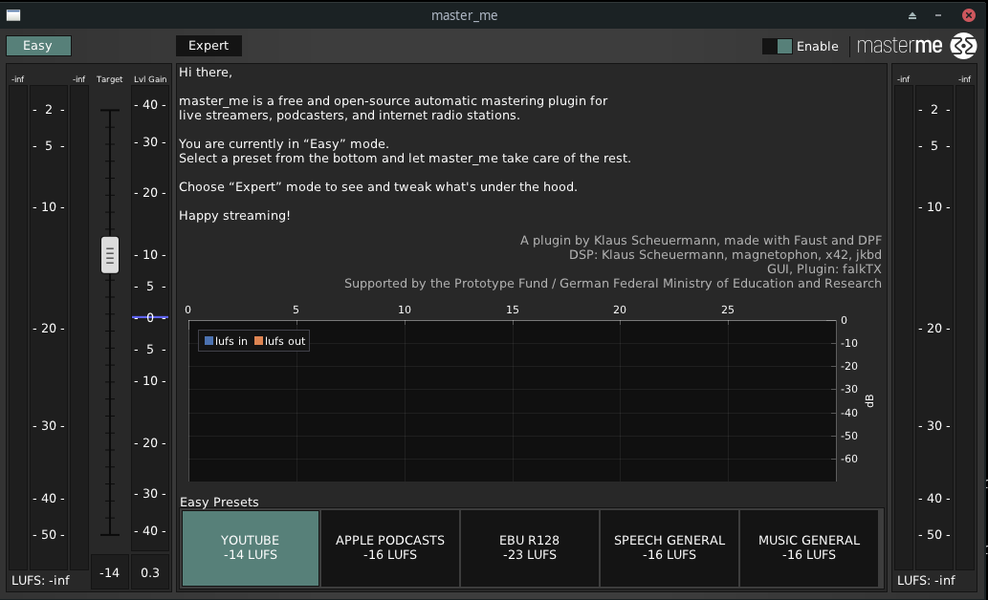Screen dimensions: 988x600
Task: Click the Target value field showing -14
Action: pos(110,572)
